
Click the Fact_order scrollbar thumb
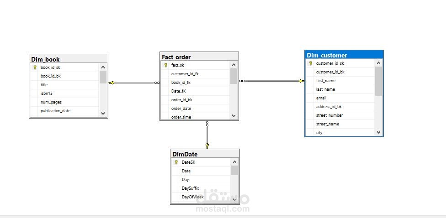click(234, 76)
